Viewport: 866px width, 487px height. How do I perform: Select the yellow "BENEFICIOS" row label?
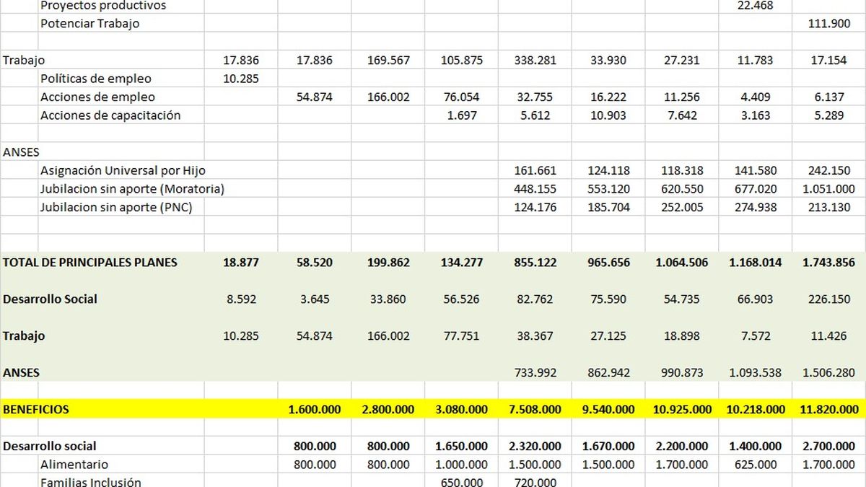36,409
